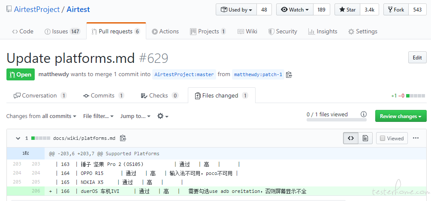Switch to the Issues tab
431x201 pixels.
(62, 31)
